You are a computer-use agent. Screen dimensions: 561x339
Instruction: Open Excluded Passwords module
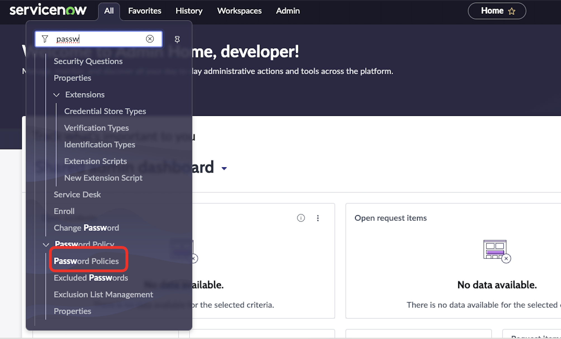[x=91, y=278]
